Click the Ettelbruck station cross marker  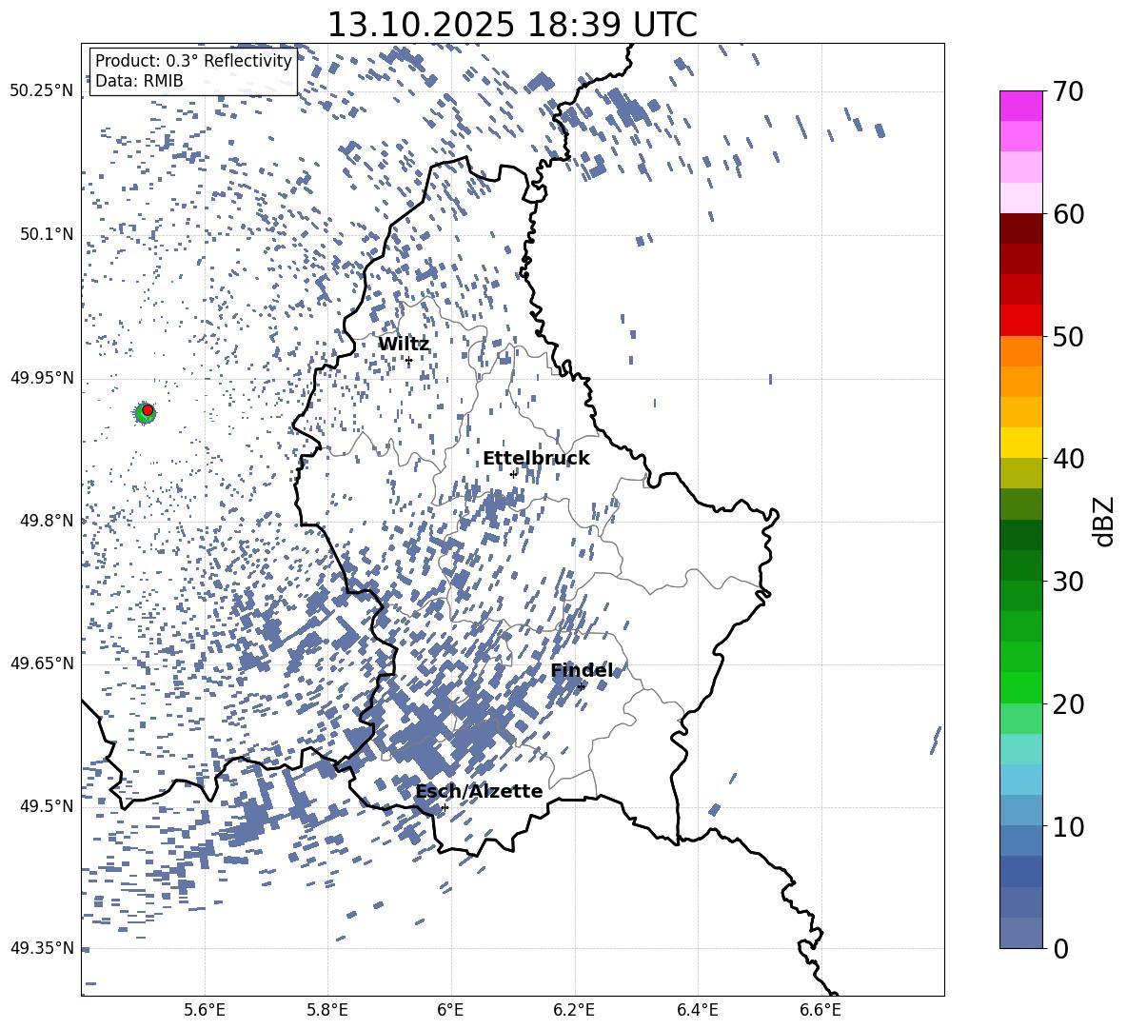pyautogui.click(x=513, y=473)
